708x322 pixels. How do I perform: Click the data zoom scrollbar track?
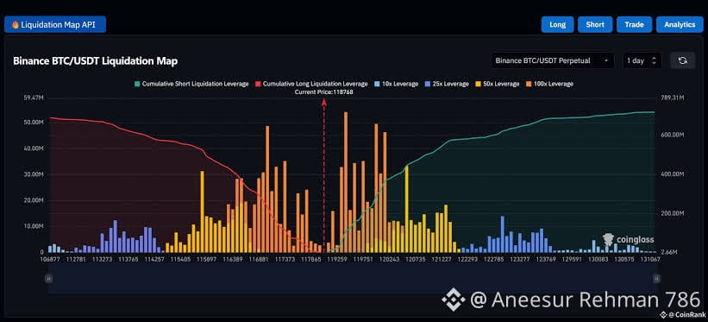tap(353, 278)
